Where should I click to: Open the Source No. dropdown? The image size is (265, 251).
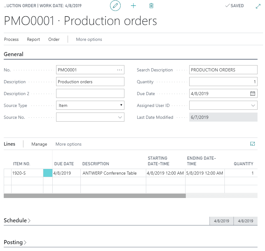click(x=120, y=117)
